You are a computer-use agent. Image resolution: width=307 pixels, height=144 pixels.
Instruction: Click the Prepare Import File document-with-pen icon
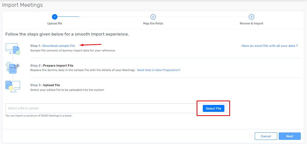pos(13,68)
